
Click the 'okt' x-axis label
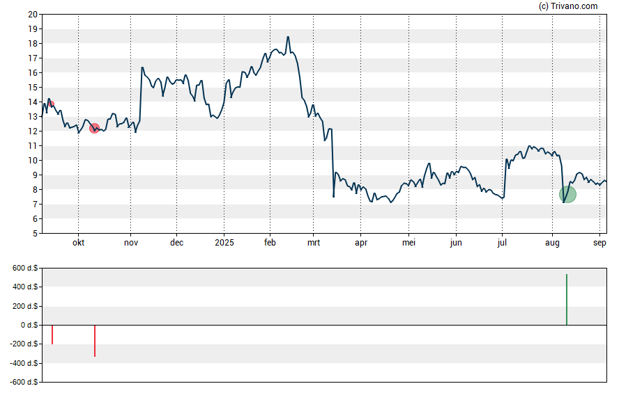(x=78, y=243)
